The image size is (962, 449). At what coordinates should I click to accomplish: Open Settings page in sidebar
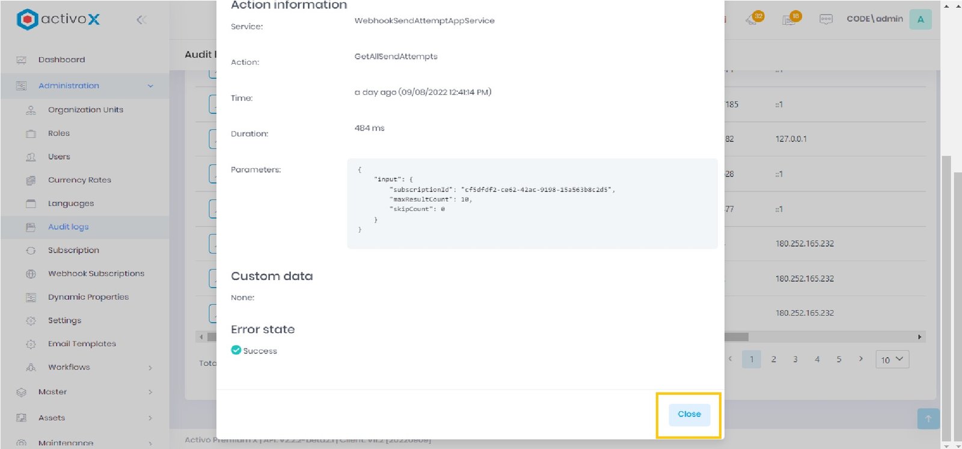tap(64, 320)
